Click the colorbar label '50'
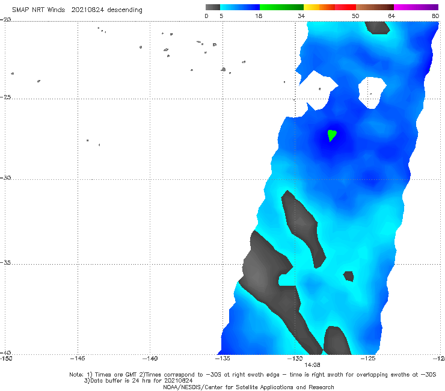445x391 pixels. 355,16
